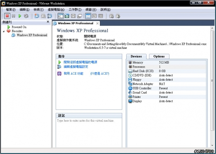Close the 側邊列 sidebar panel

[48, 22]
